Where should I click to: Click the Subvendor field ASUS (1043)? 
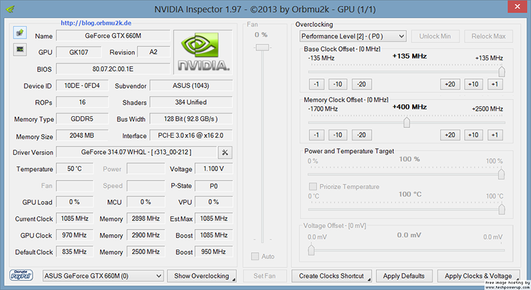191,86
